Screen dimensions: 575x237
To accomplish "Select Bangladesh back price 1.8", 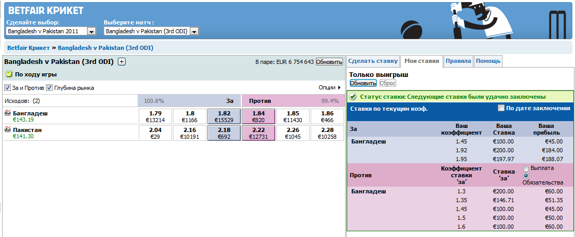I will [190, 116].
